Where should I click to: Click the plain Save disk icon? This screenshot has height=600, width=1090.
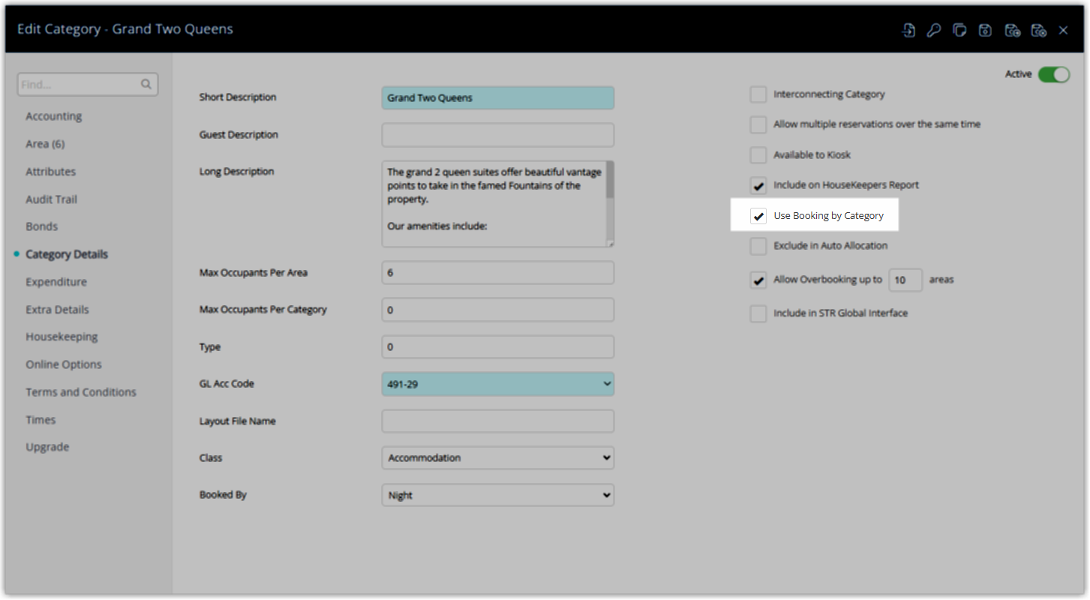click(985, 30)
